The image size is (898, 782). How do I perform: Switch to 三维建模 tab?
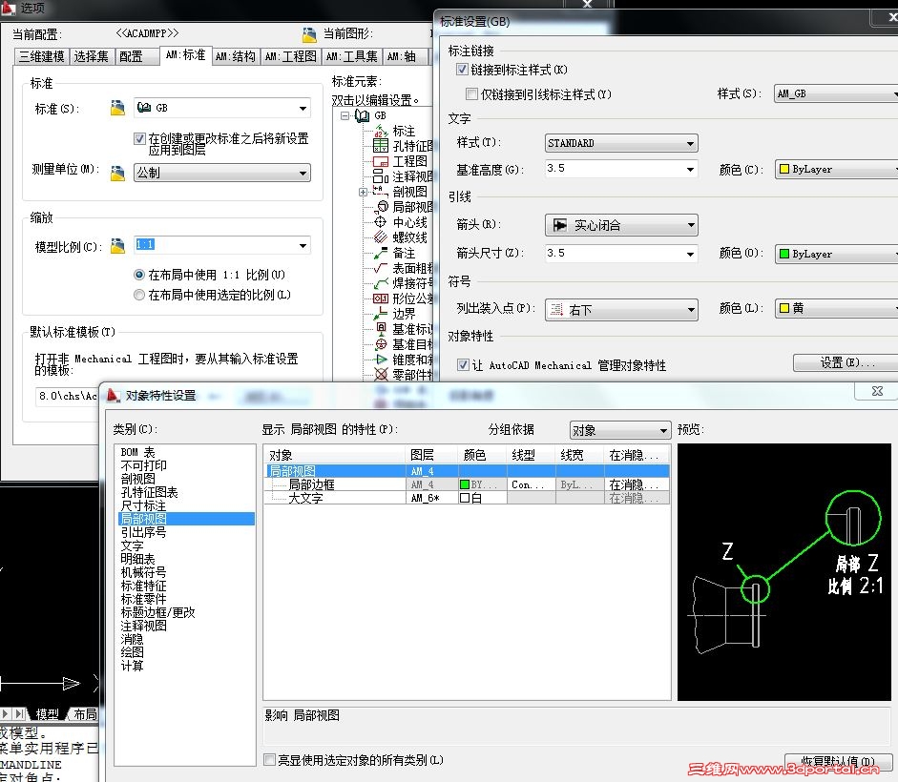tap(41, 56)
